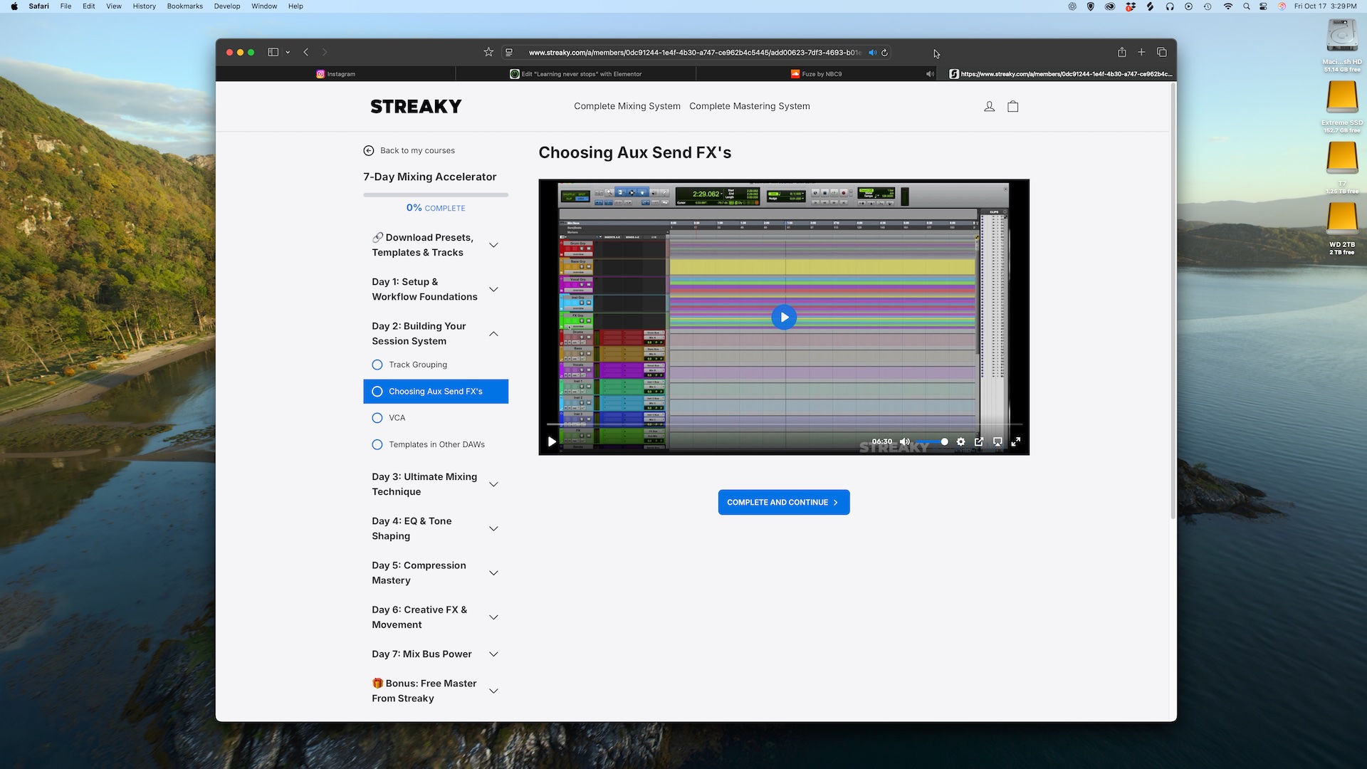Click the AirPlay icon on video

pos(997,441)
